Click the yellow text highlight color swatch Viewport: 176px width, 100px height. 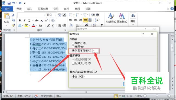(26, 25)
